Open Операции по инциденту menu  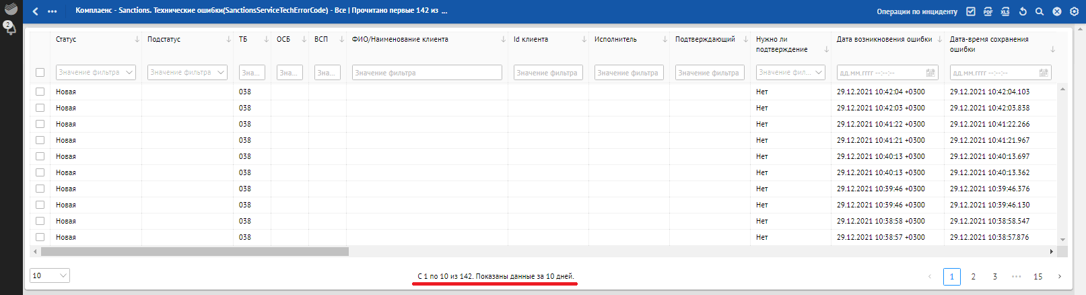pyautogui.click(x=916, y=11)
